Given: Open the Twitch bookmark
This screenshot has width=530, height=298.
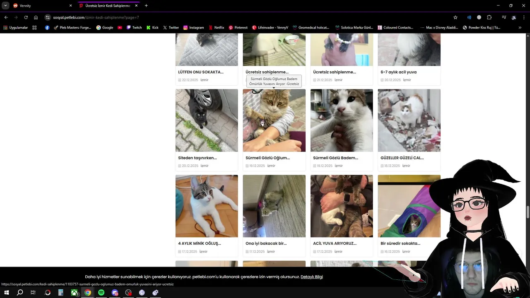Looking at the screenshot, I should coord(134,28).
